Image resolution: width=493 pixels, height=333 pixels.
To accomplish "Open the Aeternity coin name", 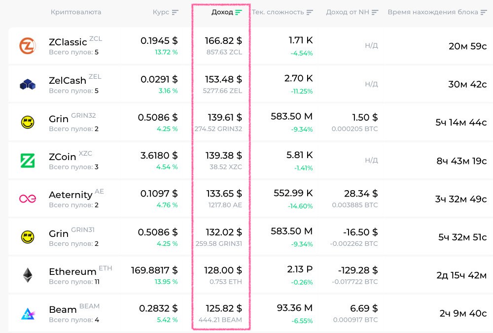I will 70,195.
